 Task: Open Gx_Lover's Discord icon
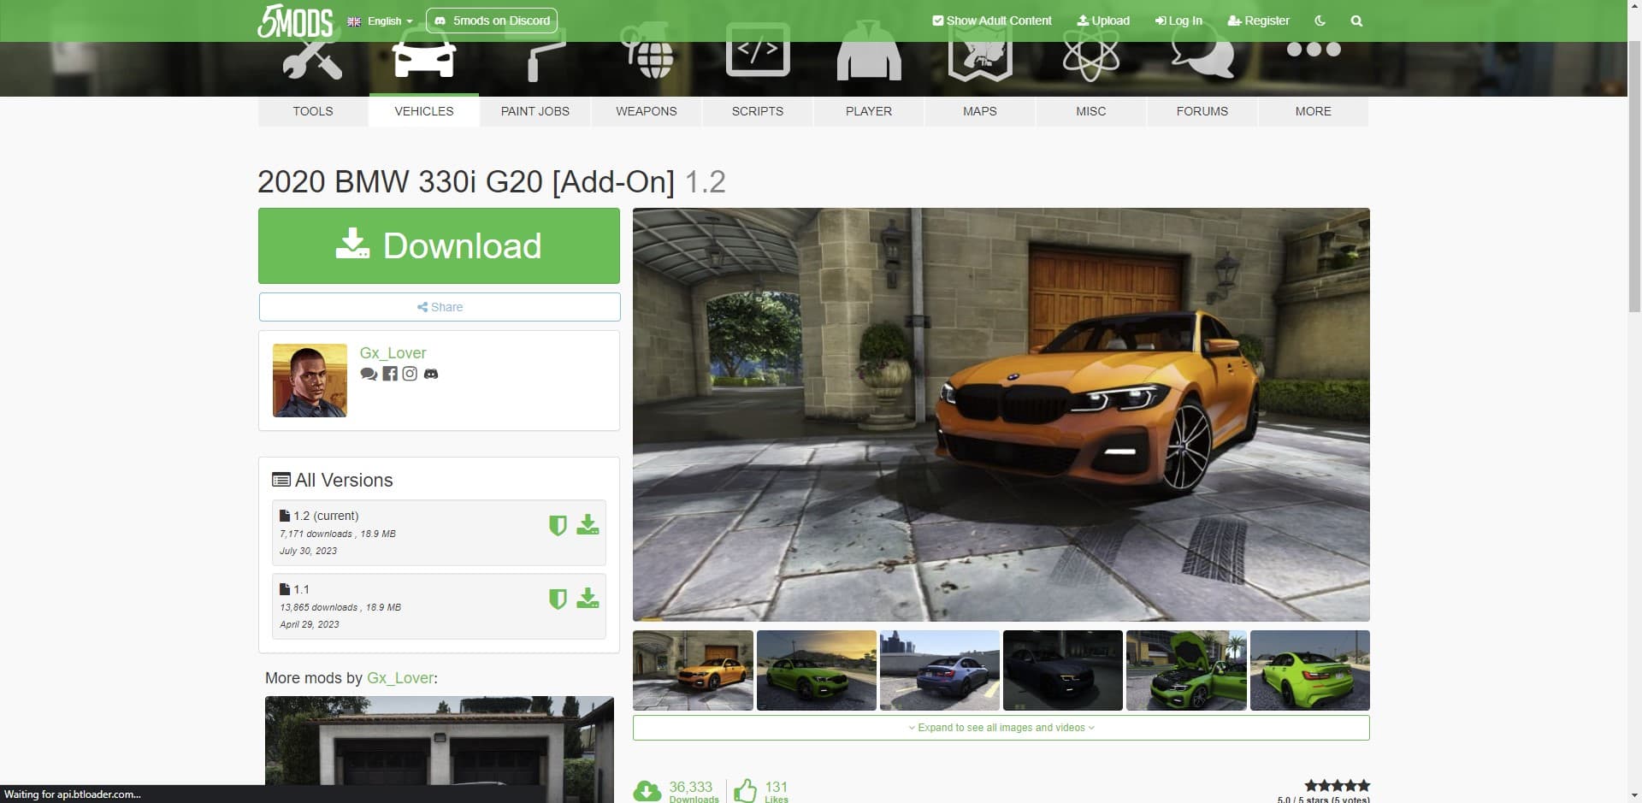[x=431, y=374]
